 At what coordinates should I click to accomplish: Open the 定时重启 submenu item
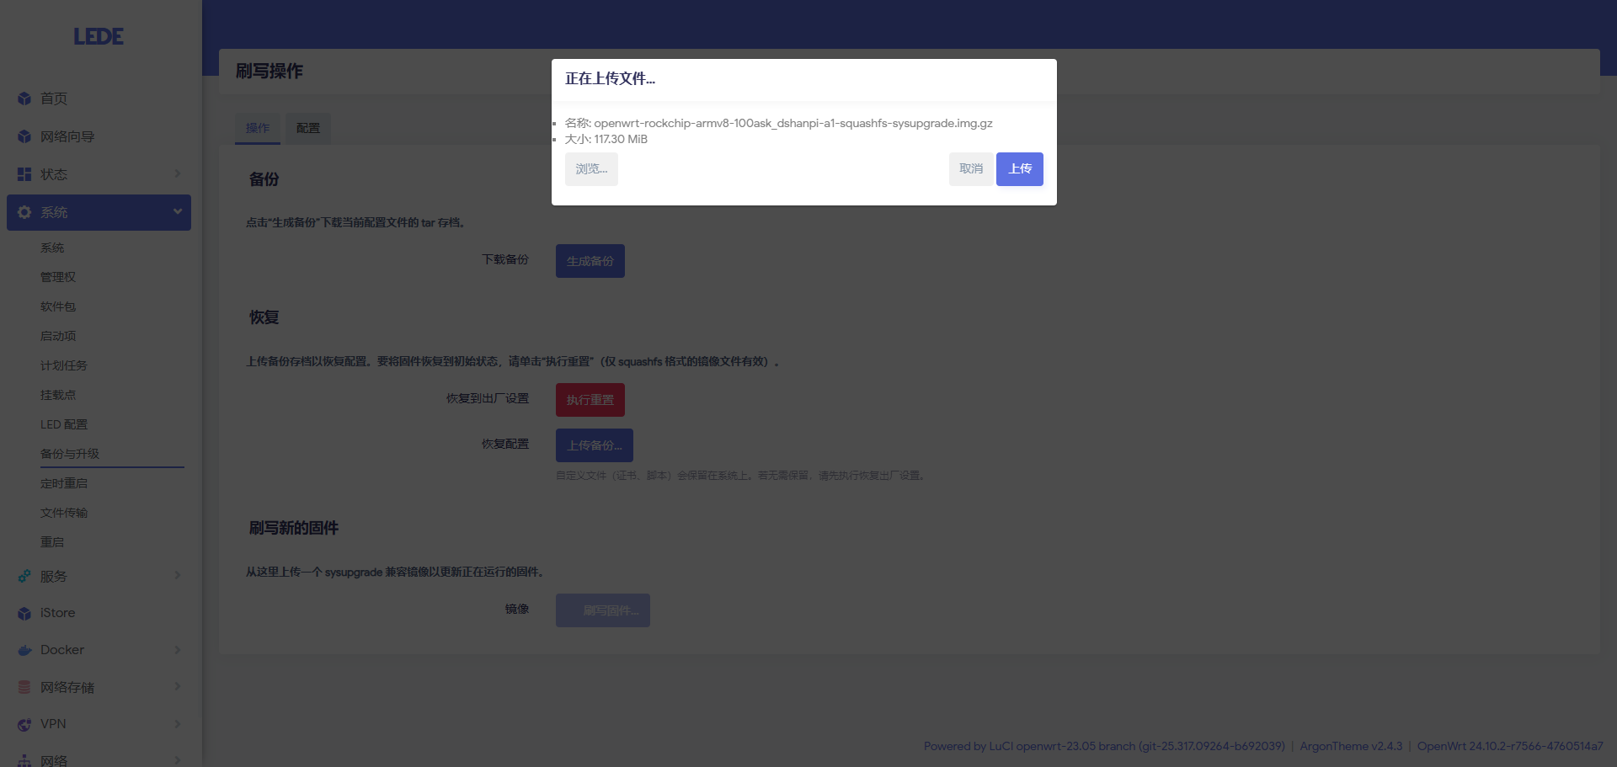pyautogui.click(x=64, y=483)
